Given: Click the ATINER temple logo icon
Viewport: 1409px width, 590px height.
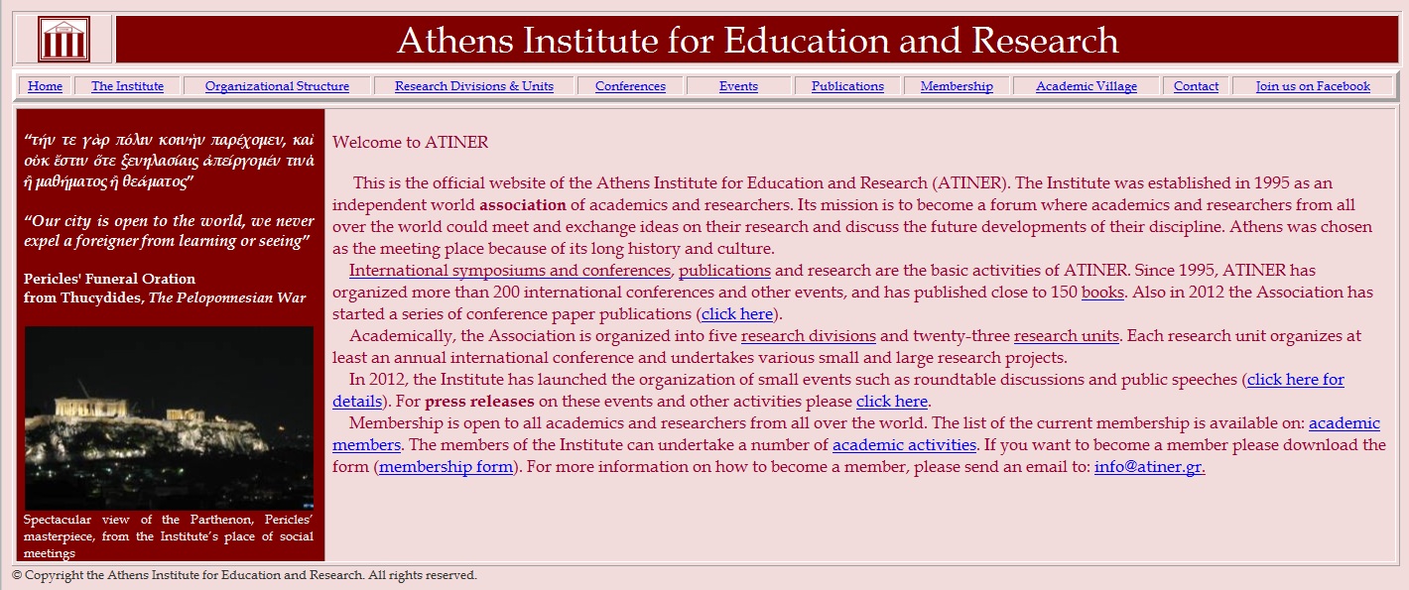Looking at the screenshot, I should tap(64, 40).
